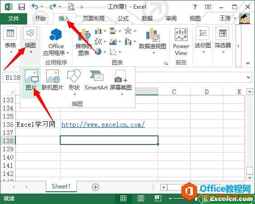This screenshot has width=255, height=204.
Task: Click the horizontal scrollbar left arrow
Action: click(x=164, y=187)
